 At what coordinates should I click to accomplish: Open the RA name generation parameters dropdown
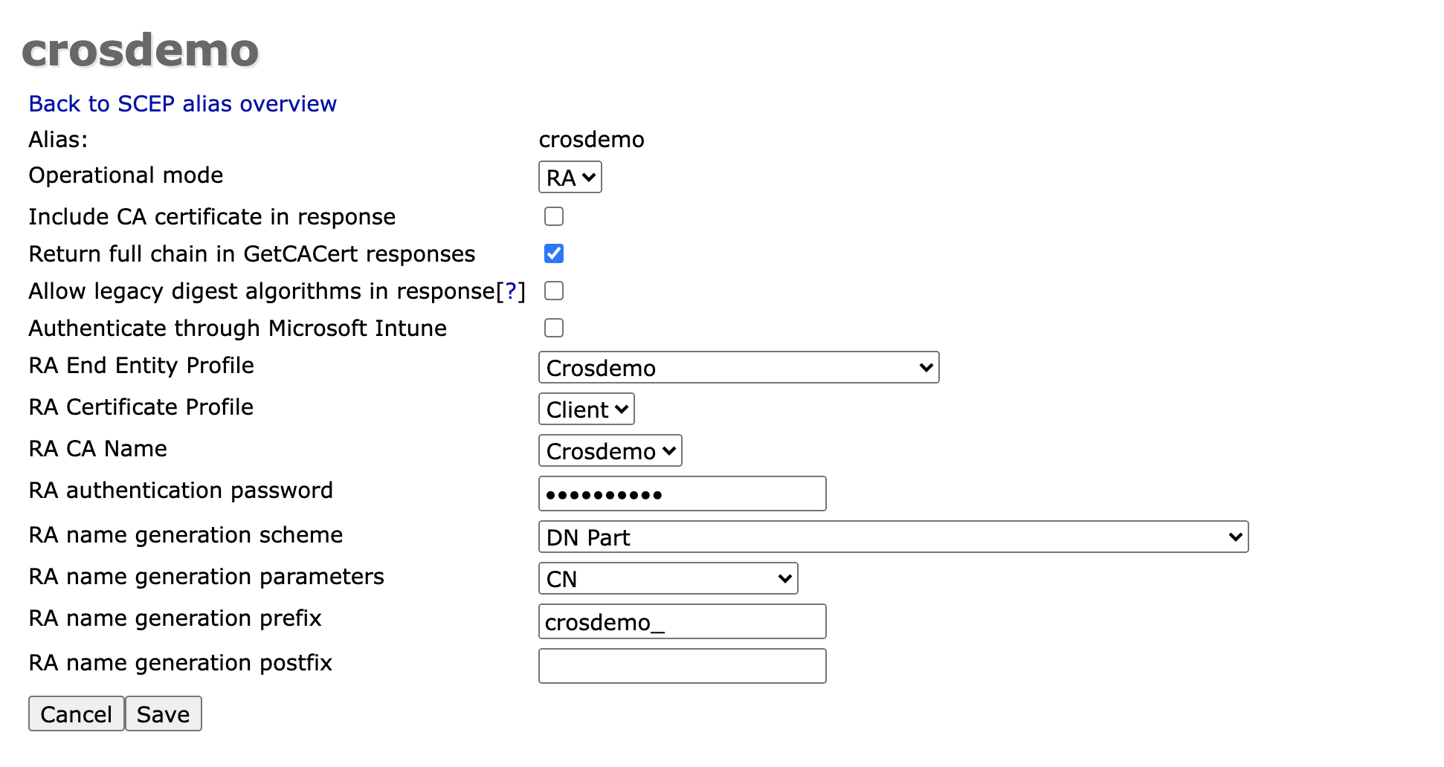(667, 578)
